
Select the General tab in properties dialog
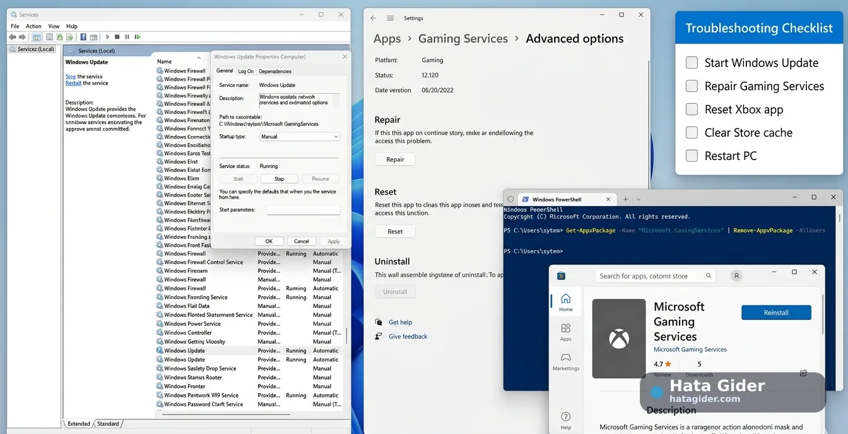225,71
